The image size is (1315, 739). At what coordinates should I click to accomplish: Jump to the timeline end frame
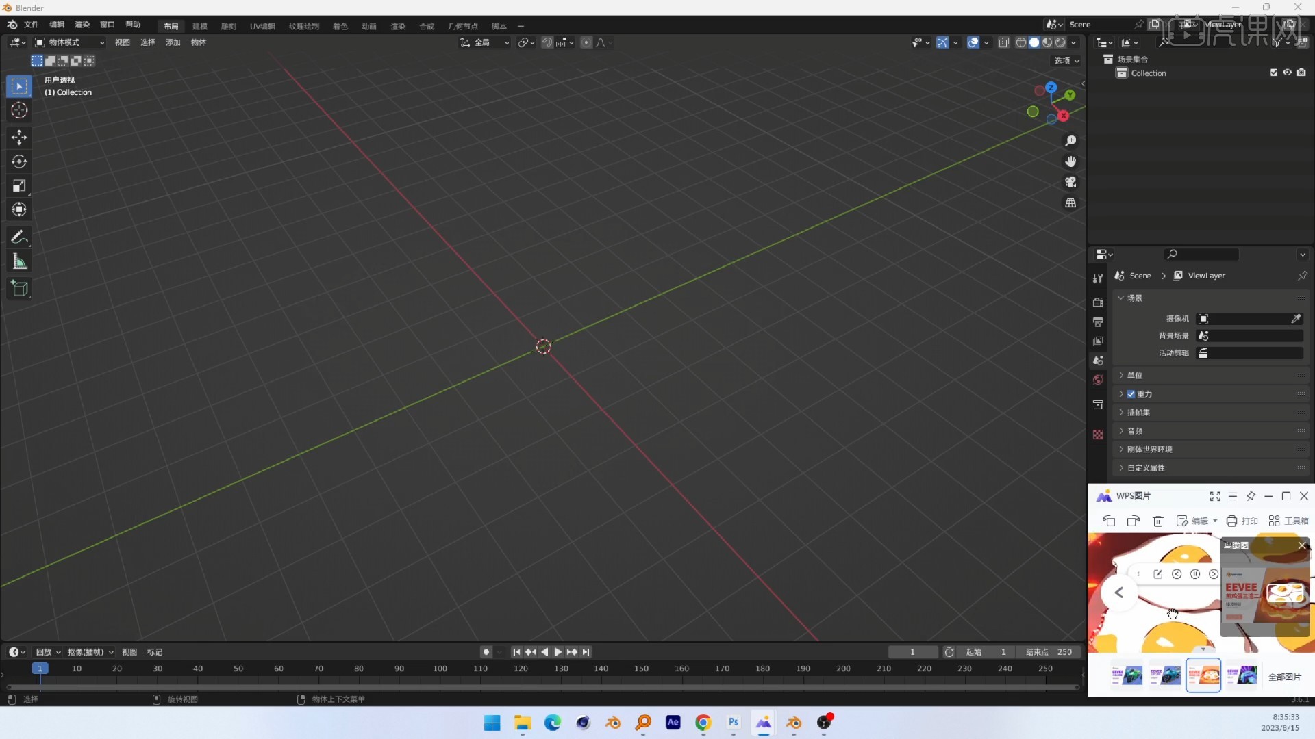click(x=586, y=652)
